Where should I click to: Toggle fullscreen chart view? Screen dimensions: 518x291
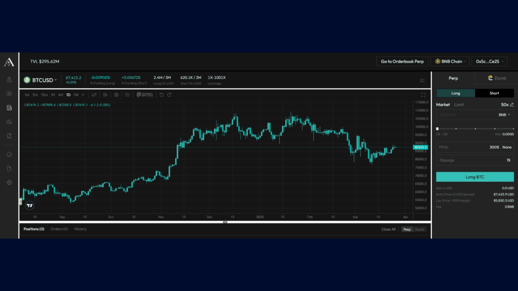[423, 94]
